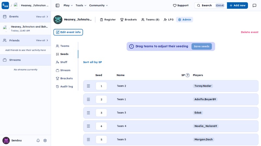
Task: Open the Search box
Action: [210, 6]
